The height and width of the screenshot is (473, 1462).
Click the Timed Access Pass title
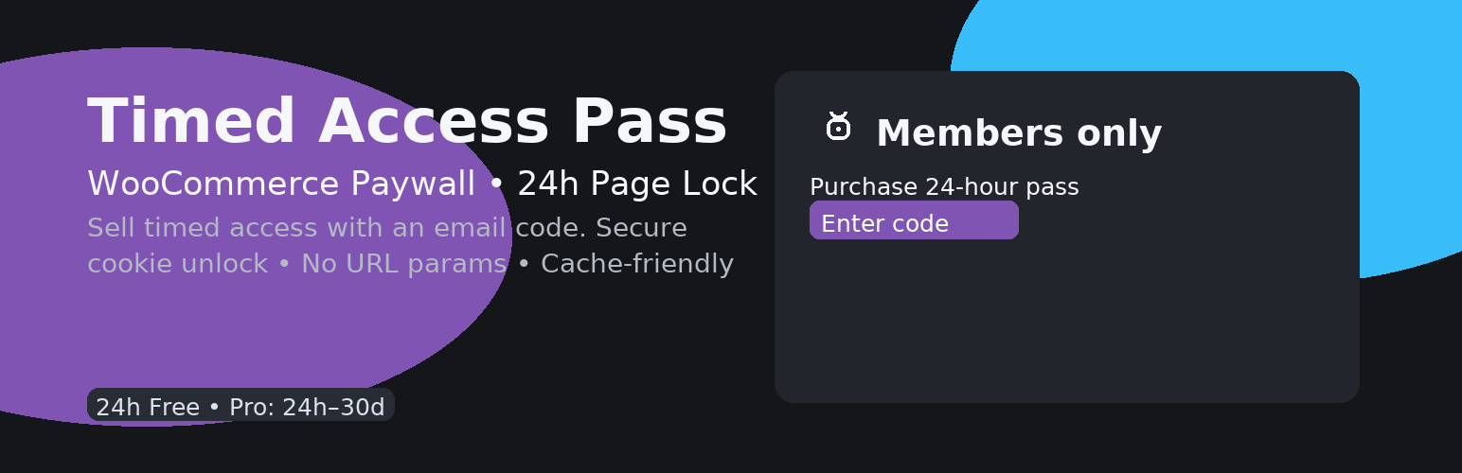(407, 122)
